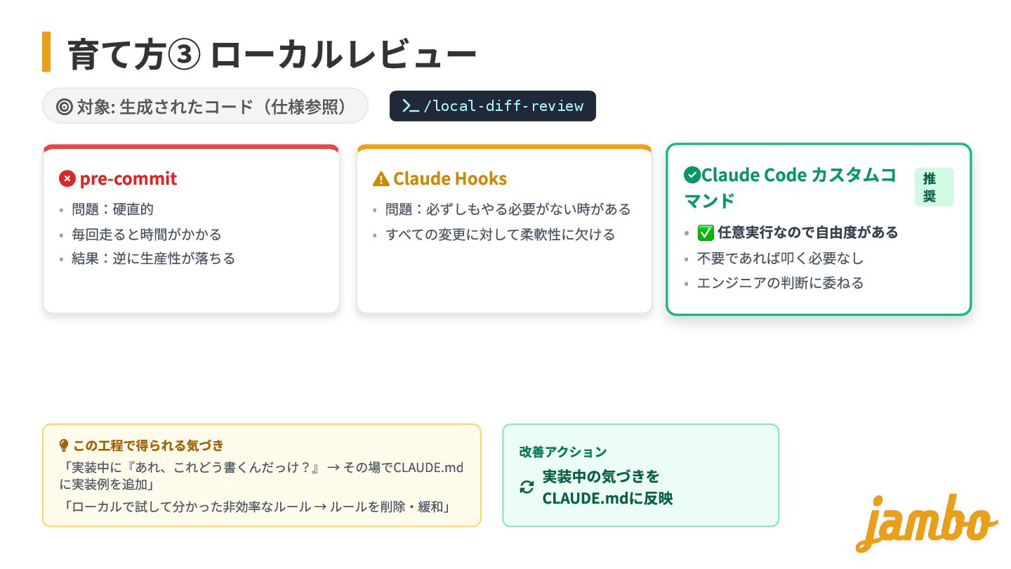This screenshot has width=1011, height=569.
Task: Click the green checkmark circle icon before Claude Code
Action: point(692,175)
